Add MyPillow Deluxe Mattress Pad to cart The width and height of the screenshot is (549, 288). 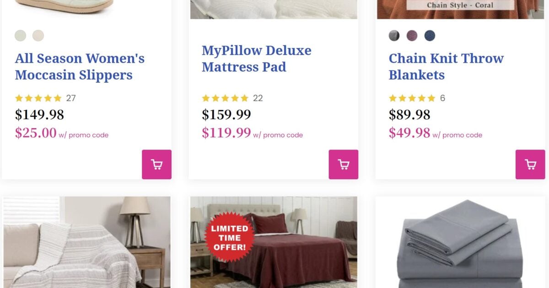point(343,165)
